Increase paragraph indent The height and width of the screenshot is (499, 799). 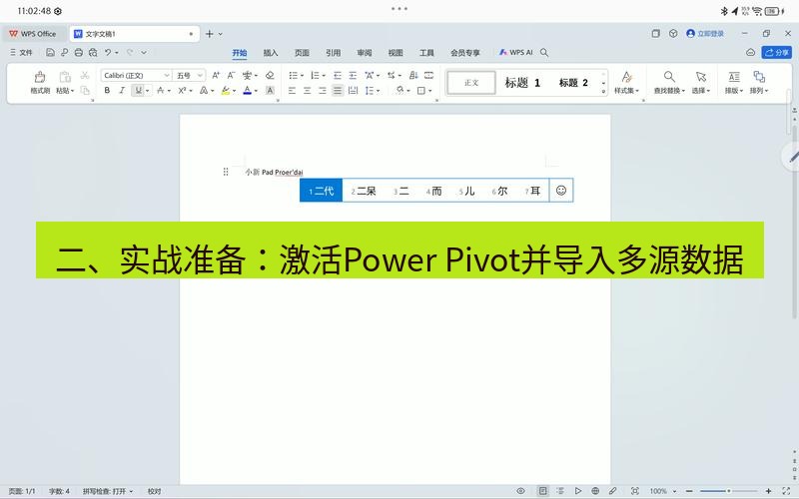(353, 76)
